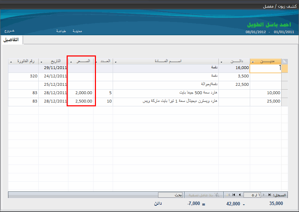Open دائن column dropdown arrow
Viewport: 299px width, 212px height.
point(222,62)
